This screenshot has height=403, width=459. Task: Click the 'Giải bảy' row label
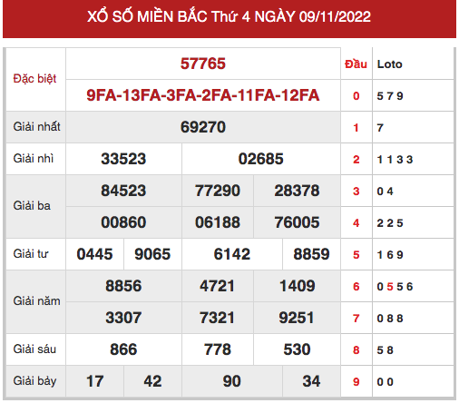click(34, 381)
